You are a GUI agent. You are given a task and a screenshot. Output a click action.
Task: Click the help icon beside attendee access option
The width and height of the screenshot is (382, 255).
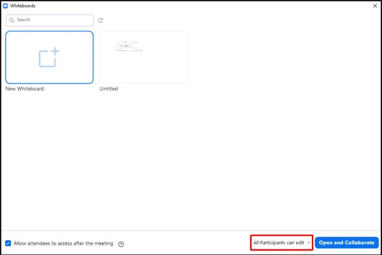(x=121, y=244)
